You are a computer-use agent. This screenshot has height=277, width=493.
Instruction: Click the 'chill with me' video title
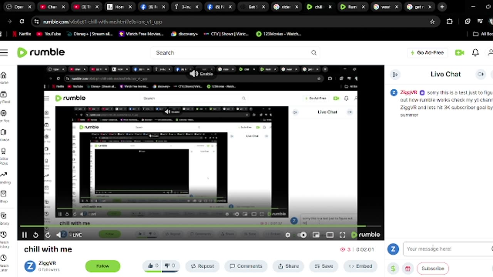[48, 249]
